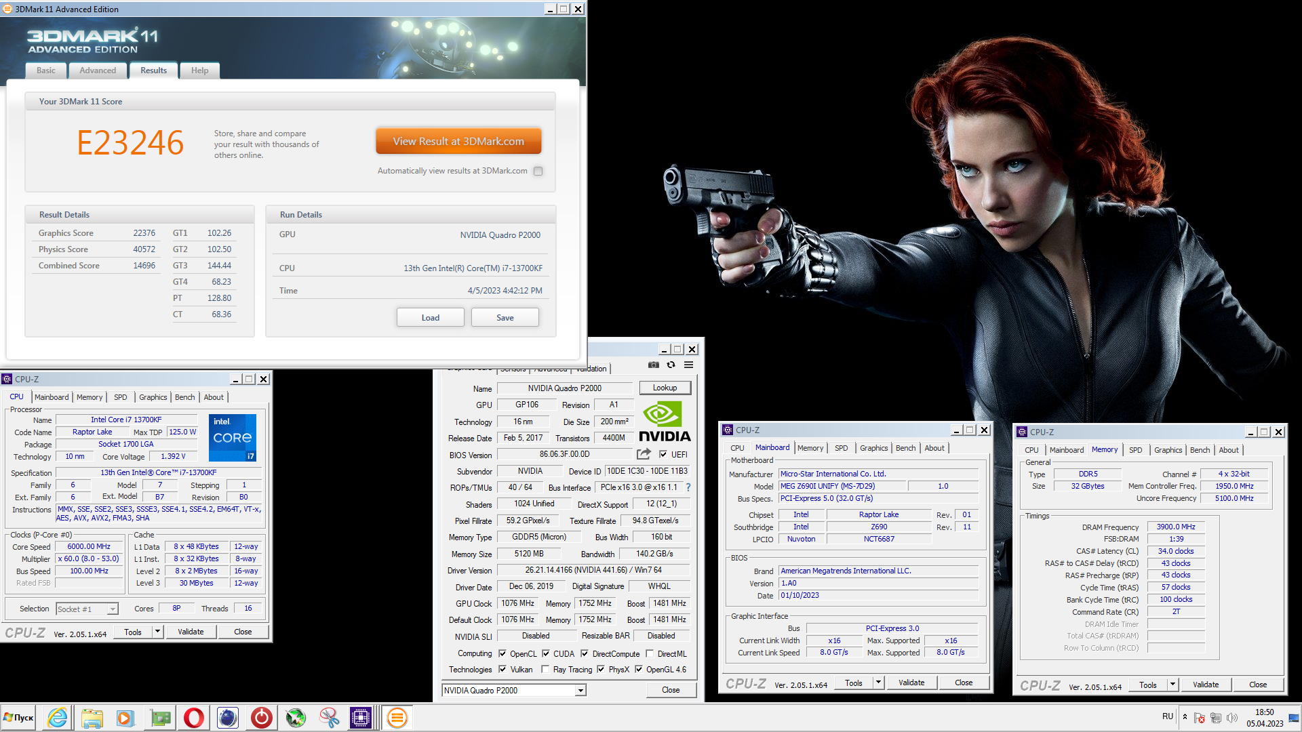Open SPD tab in CPU-Z Mainboard window
Viewport: 1302px width, 732px height.
841,448
